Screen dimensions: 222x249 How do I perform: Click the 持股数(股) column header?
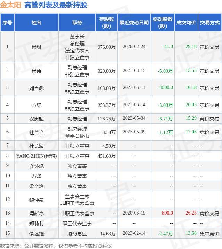(x=106, y=22)
